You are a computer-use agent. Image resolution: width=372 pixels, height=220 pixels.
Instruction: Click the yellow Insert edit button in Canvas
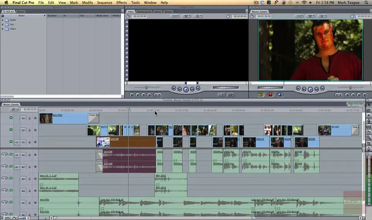260,95
